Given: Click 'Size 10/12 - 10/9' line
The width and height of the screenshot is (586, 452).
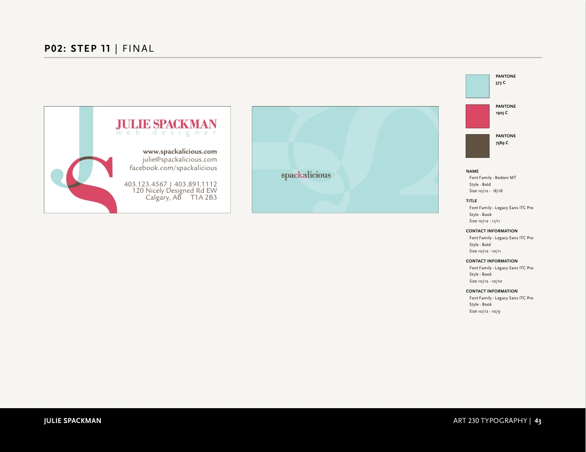Looking at the screenshot, I should 485,311.
